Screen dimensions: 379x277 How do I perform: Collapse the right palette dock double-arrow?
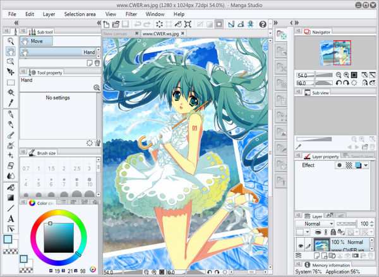click(x=297, y=23)
